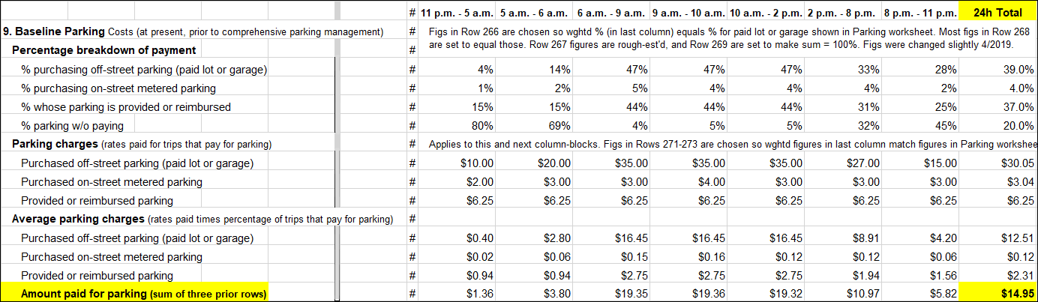Click the Average parking charges heading cell
Image resolution: width=1038 pixels, height=302 pixels.
click(x=202, y=219)
